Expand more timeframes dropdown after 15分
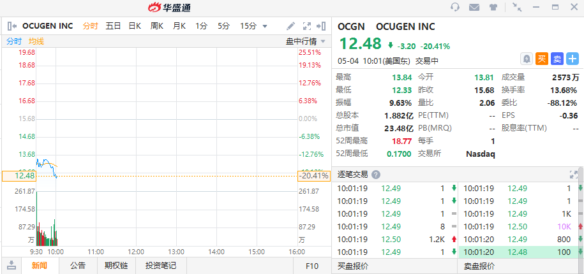 click(265, 26)
